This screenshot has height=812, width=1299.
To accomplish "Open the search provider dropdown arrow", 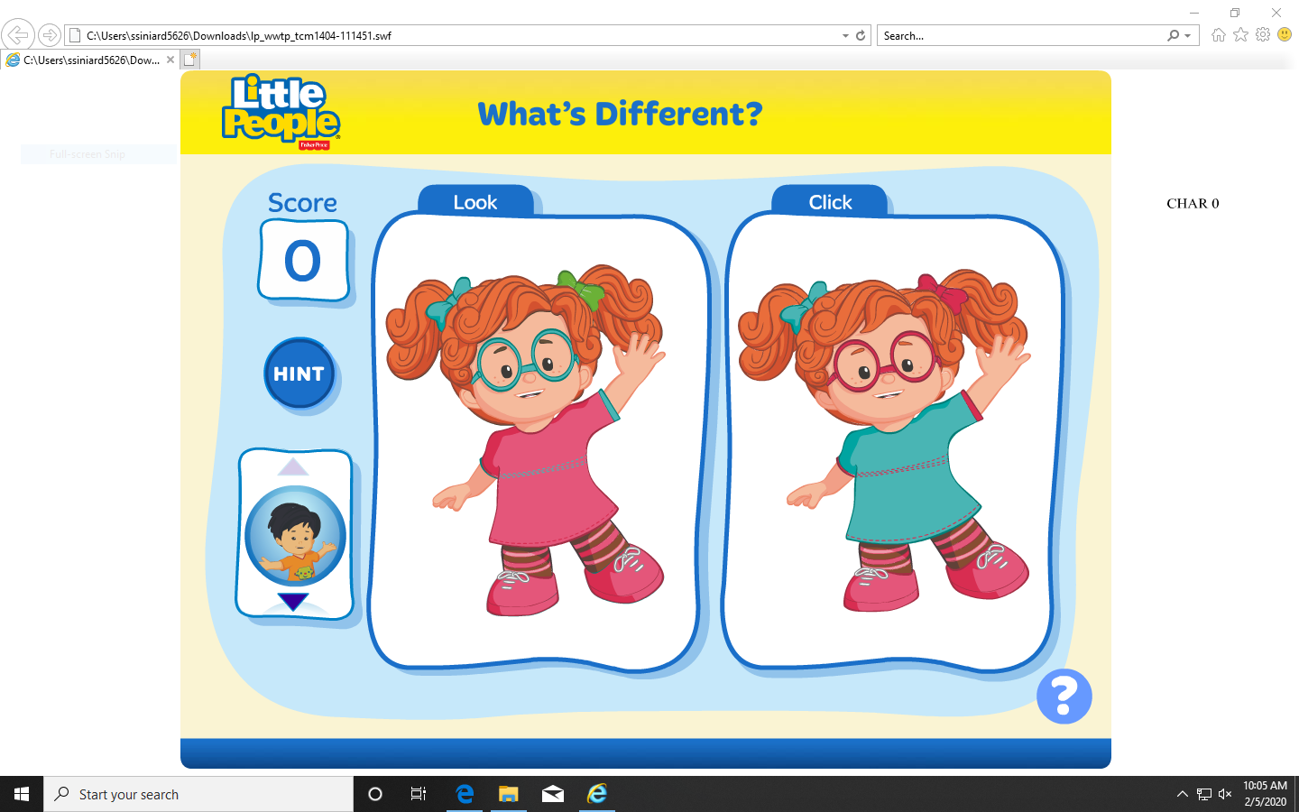I will click(1188, 36).
